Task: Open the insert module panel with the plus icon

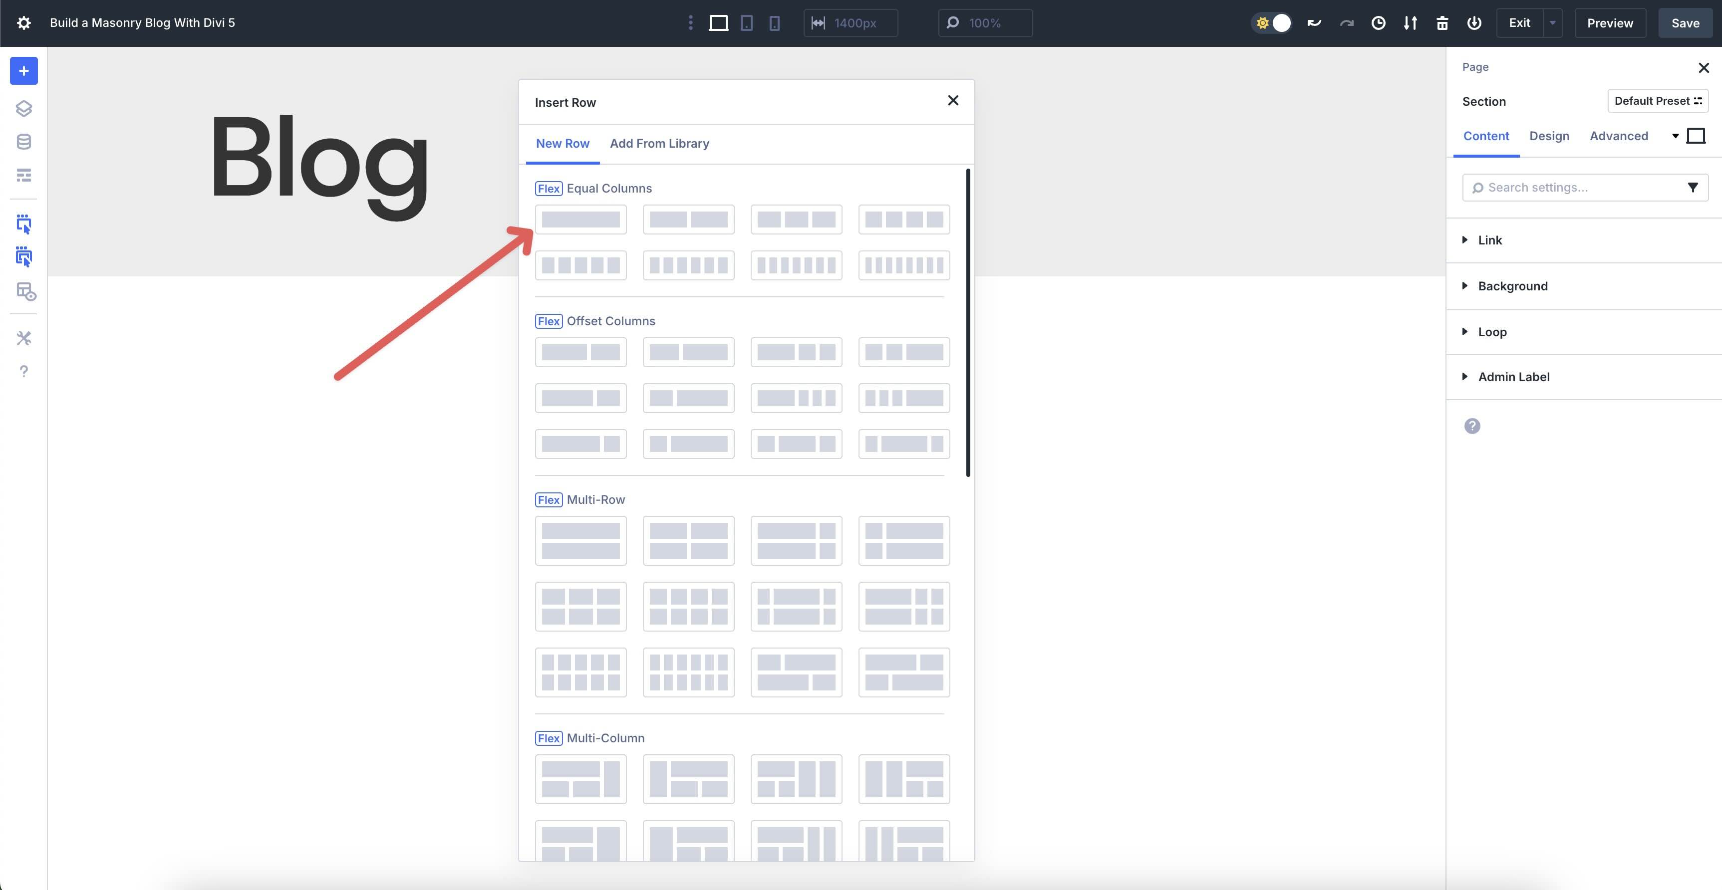Action: pyautogui.click(x=24, y=70)
